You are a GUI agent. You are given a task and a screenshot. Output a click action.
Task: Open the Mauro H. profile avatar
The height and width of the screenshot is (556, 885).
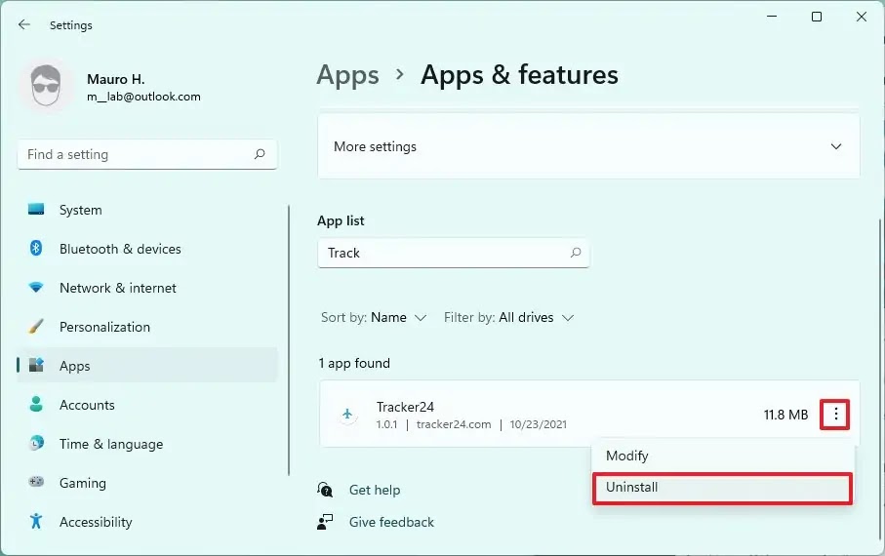(x=46, y=86)
